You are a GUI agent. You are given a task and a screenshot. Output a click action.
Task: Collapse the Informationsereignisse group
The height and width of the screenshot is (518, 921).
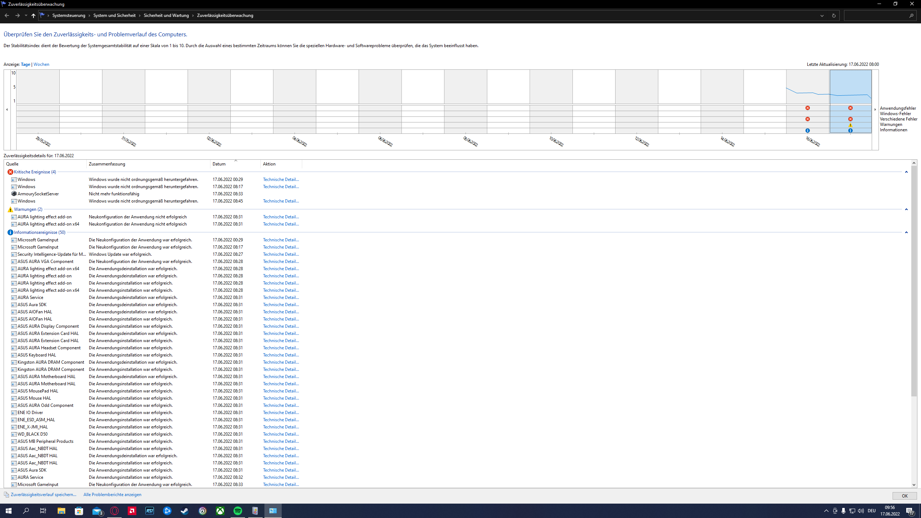906,232
